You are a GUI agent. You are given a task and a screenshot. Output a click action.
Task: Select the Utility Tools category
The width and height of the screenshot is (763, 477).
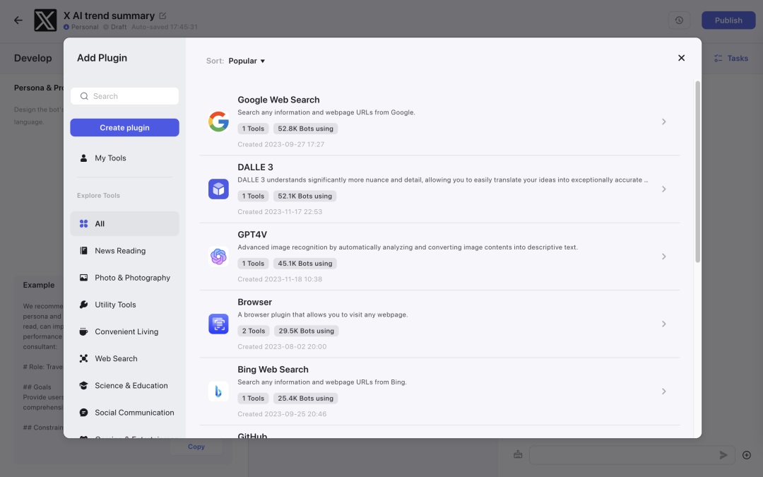point(115,305)
